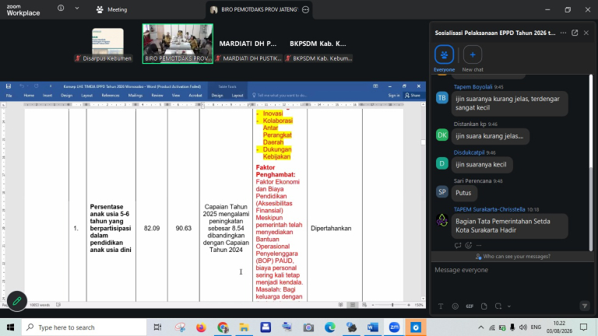
Task: Open the Zoom meeting info icon
Action: point(61,8)
